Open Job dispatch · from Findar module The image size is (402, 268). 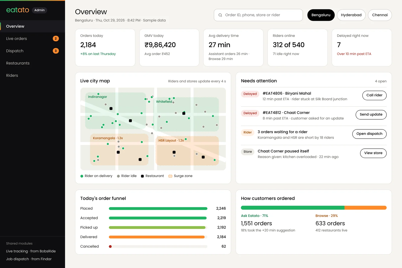29,259
